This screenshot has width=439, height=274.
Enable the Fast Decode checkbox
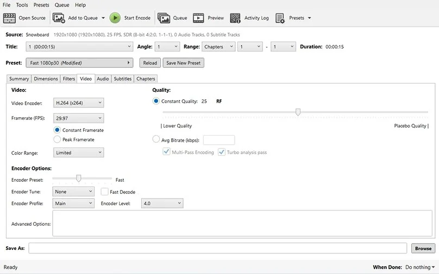pyautogui.click(x=105, y=192)
